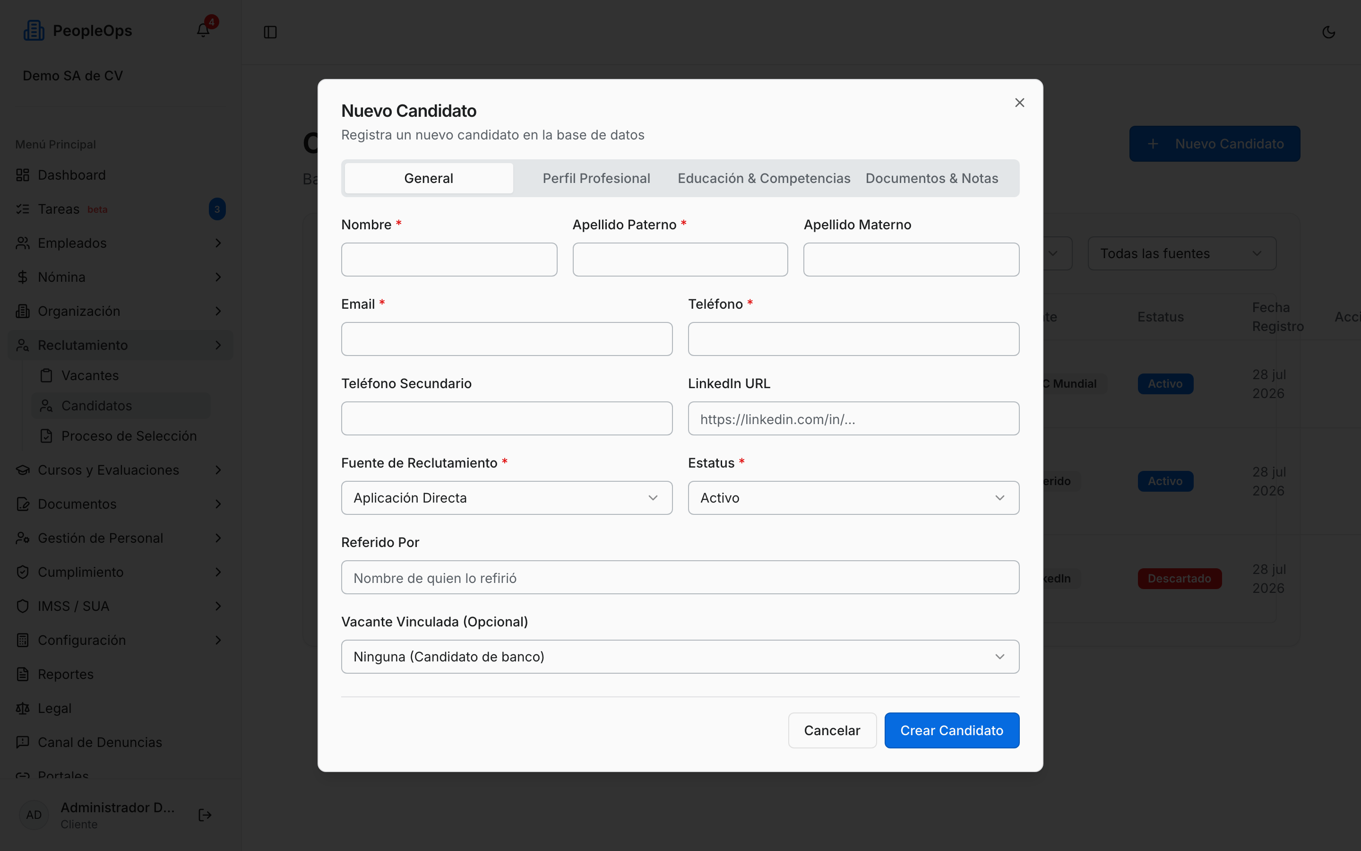This screenshot has width=1361, height=851.
Task: Focus the Teléfono Secundario field
Action: tap(506, 418)
